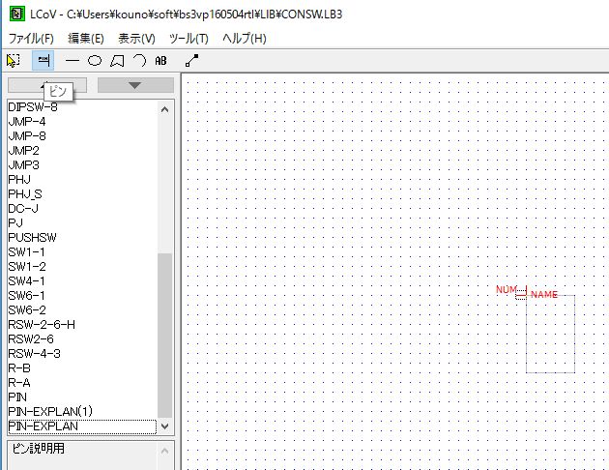
Task: Move the part down with the down arrow button
Action: click(x=135, y=85)
